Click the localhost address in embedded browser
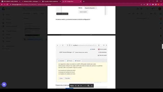 pyautogui.click(x=85, y=45)
